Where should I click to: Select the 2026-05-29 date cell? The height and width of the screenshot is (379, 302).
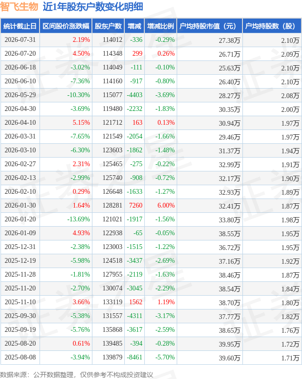20,95
